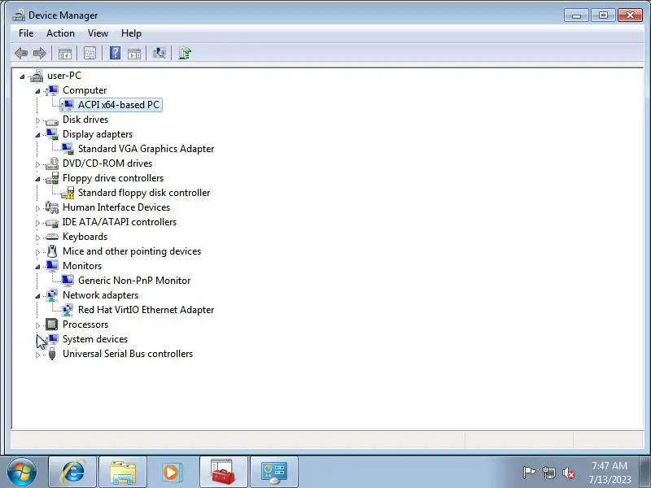
Task: Click the IDE ATA/ATAPI controllers icon
Action: (x=52, y=223)
